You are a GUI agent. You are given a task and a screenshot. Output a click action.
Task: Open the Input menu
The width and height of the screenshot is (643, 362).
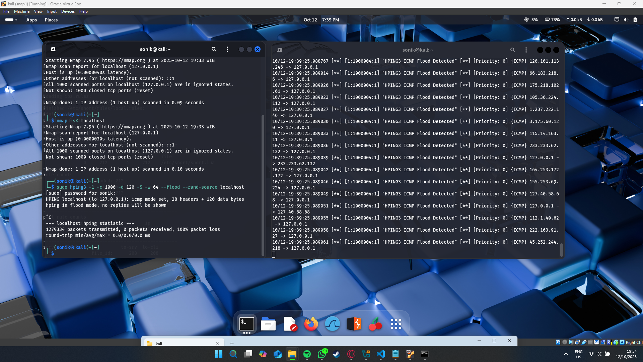[x=52, y=11]
